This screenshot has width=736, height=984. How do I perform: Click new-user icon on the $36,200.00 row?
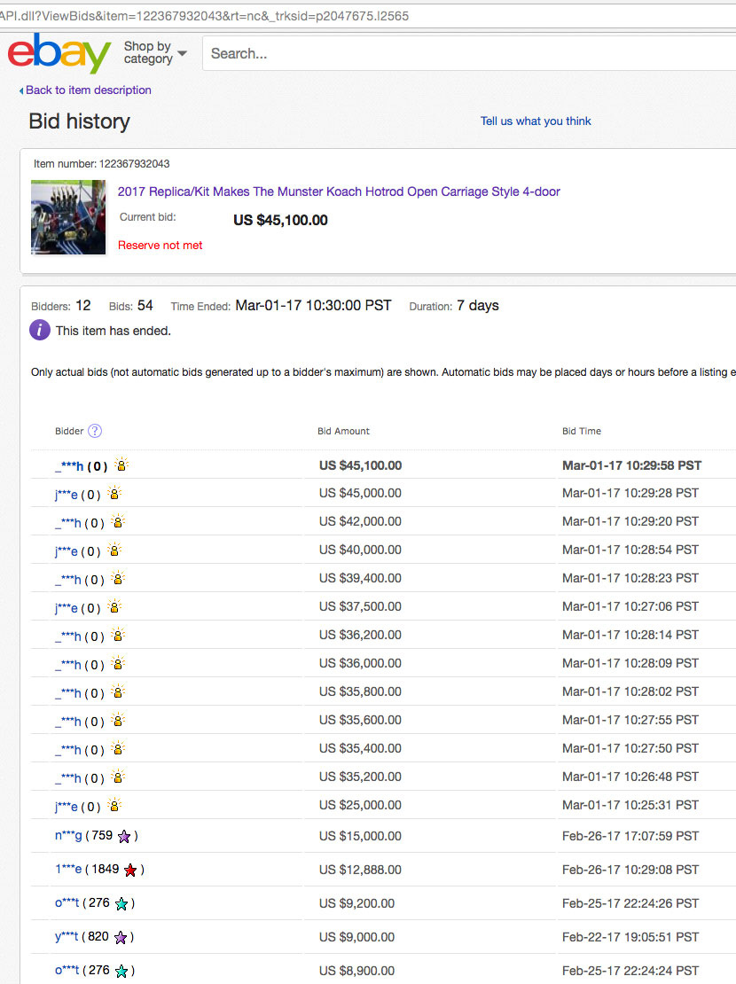click(117, 635)
